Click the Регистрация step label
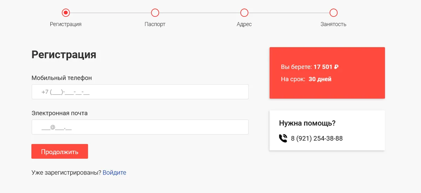This screenshot has width=421, height=193. coord(66,24)
